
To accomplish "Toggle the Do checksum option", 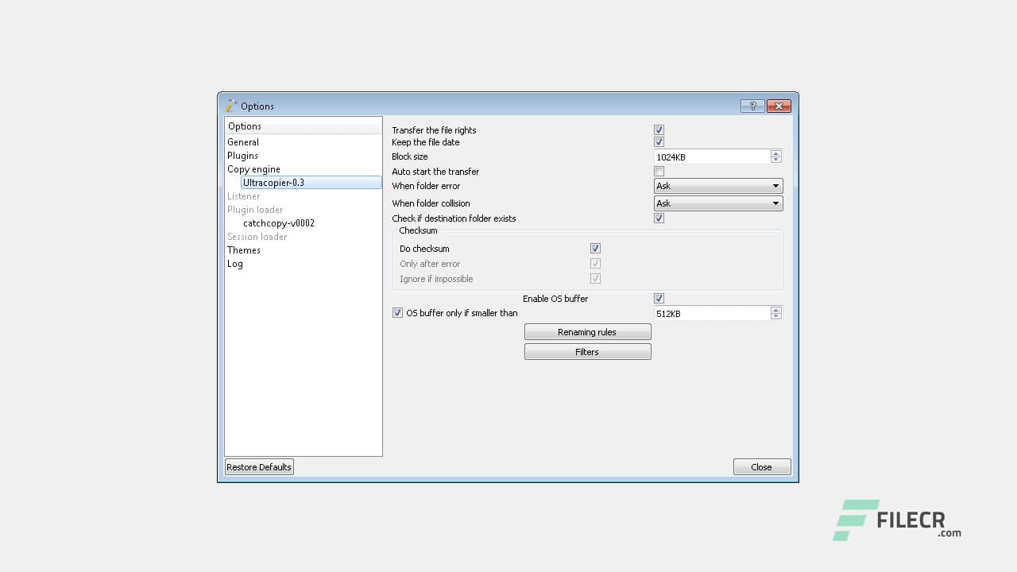I will point(595,248).
